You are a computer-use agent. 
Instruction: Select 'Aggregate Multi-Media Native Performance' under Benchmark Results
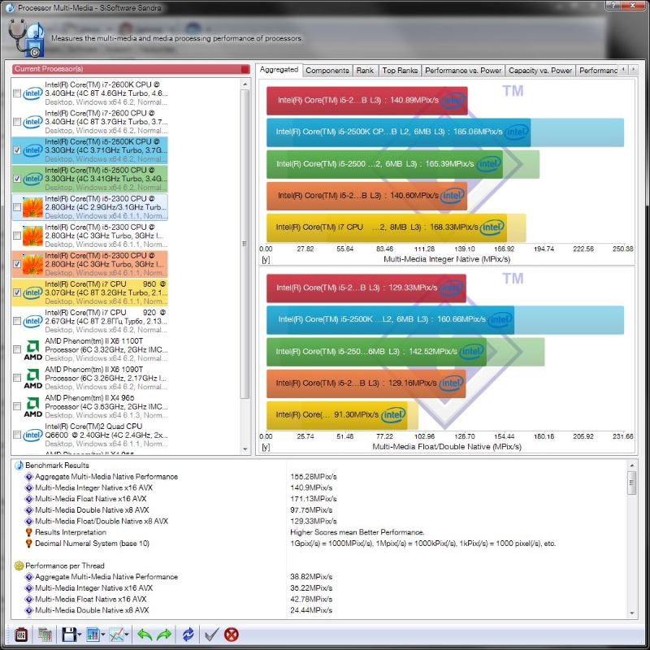click(x=106, y=477)
